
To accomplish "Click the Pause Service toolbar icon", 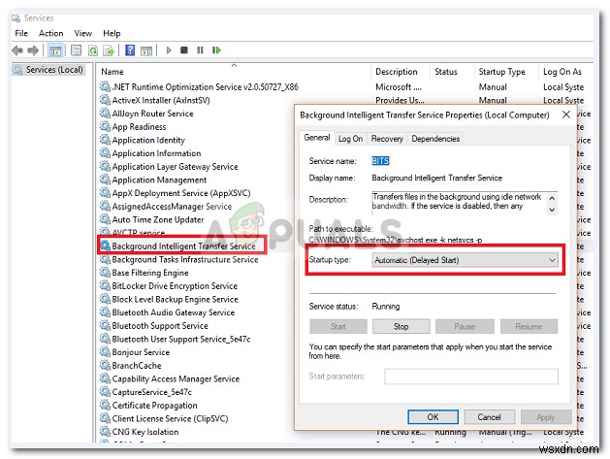I will pyautogui.click(x=200, y=50).
